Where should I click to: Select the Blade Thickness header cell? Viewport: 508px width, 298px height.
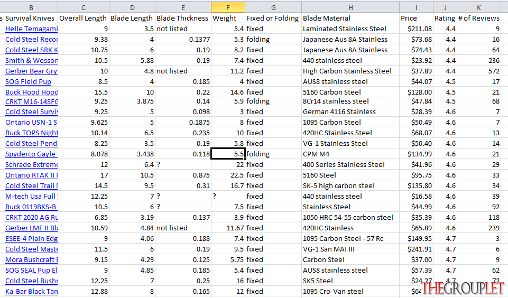point(183,18)
